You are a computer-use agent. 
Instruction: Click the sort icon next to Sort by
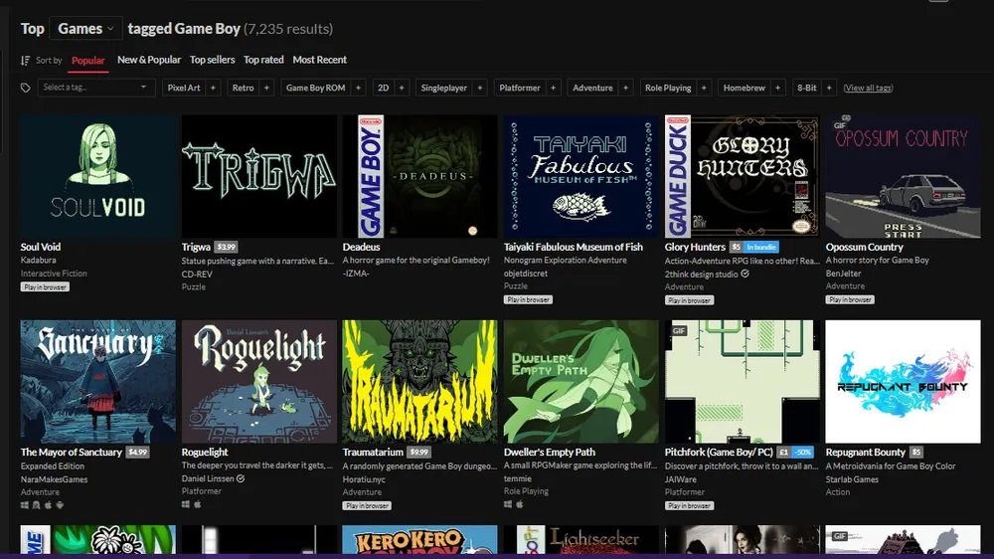(x=26, y=61)
